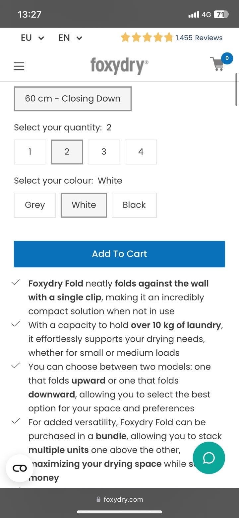Tap the accessibility widget icon

coord(20,468)
